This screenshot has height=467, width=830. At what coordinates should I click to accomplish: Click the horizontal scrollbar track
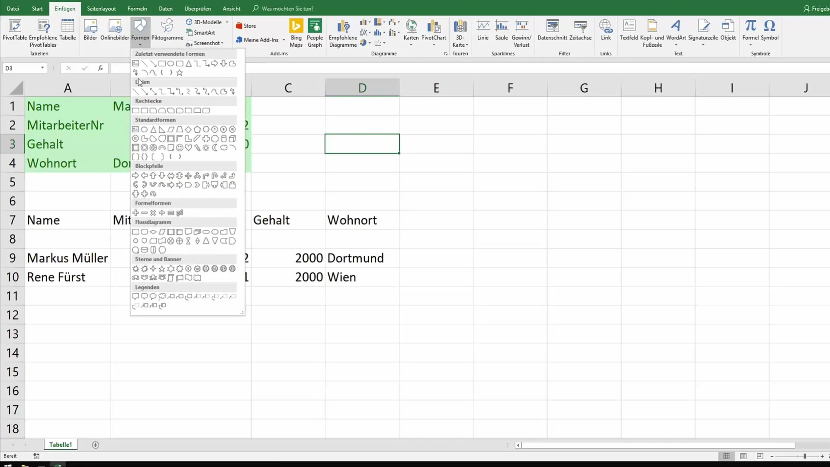(x=658, y=445)
